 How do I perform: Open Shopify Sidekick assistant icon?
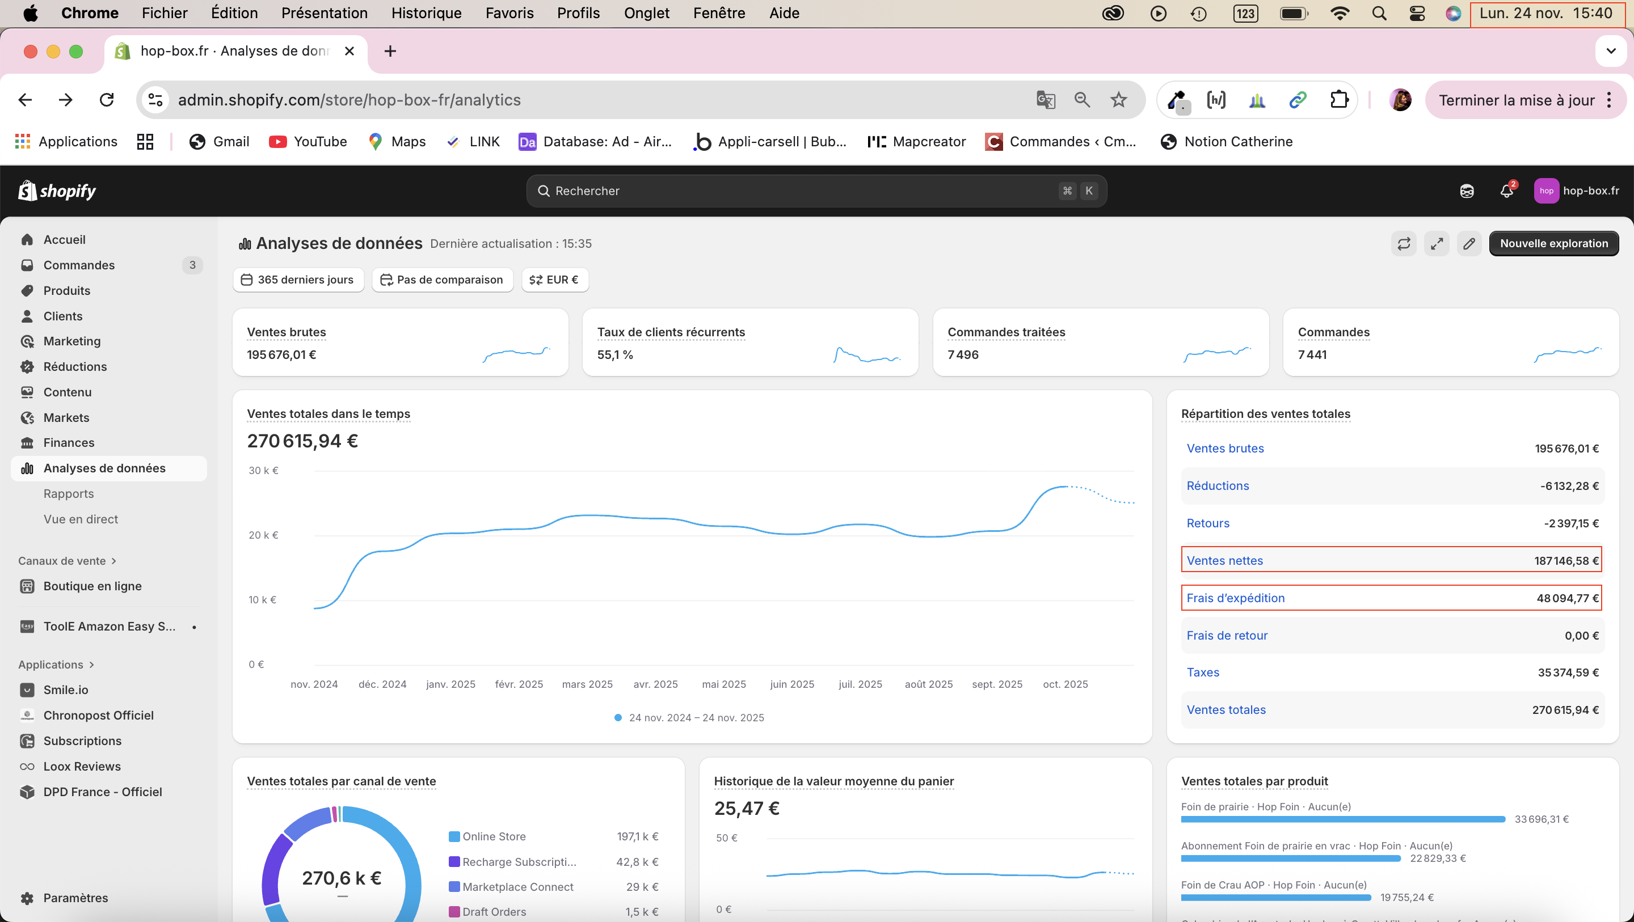coord(1467,191)
